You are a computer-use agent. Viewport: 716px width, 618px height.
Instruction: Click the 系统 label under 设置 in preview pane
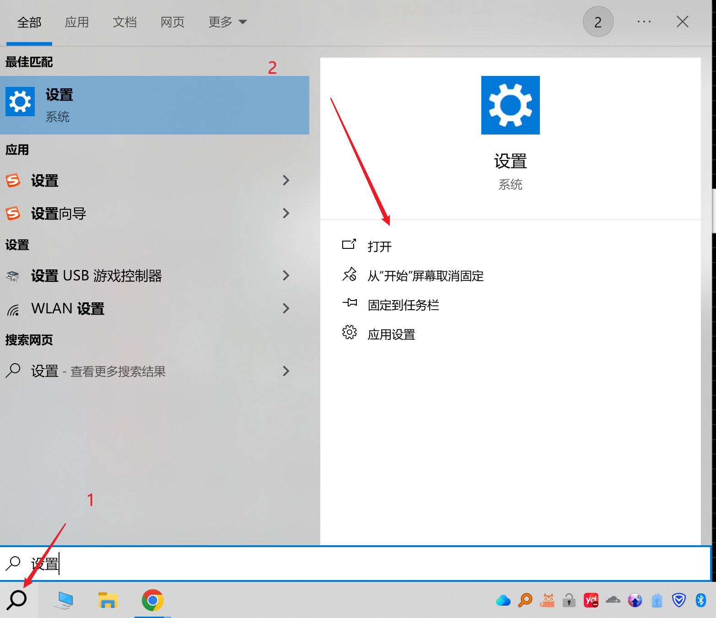(510, 184)
